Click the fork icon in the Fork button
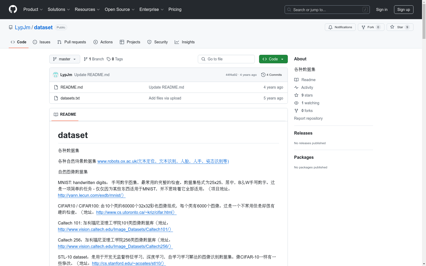The image size is (426, 266). coord(363,27)
